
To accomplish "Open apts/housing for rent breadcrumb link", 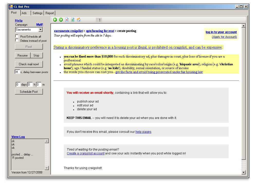I will click(100, 31).
